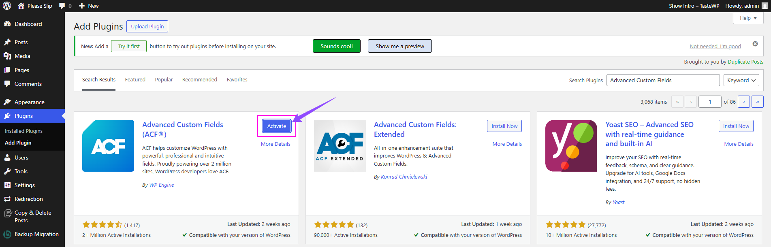Click the Backup Migration logo icon
The height and width of the screenshot is (247, 771).
[x=7, y=234]
